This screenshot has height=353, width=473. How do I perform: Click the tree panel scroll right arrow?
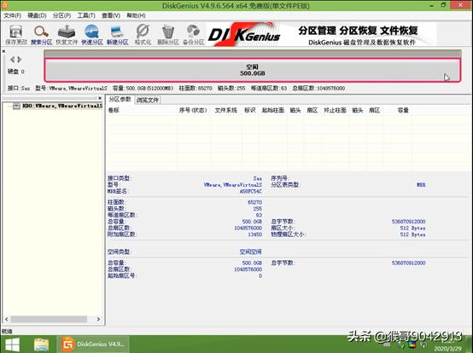[x=98, y=319]
